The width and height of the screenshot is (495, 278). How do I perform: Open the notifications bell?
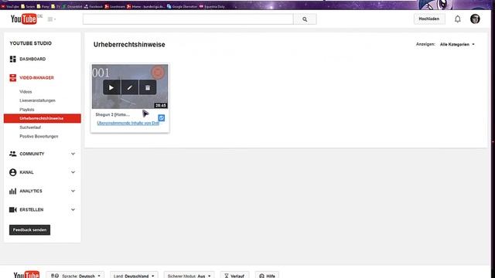coord(457,19)
